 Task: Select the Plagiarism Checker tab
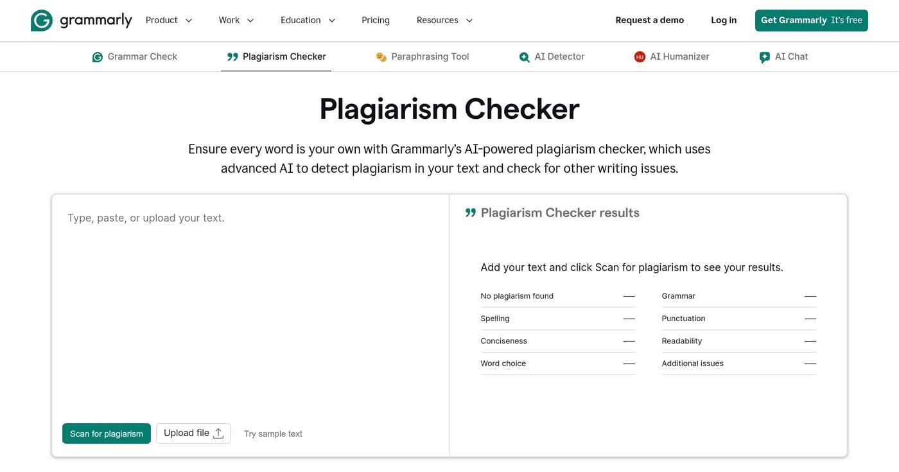pos(276,57)
